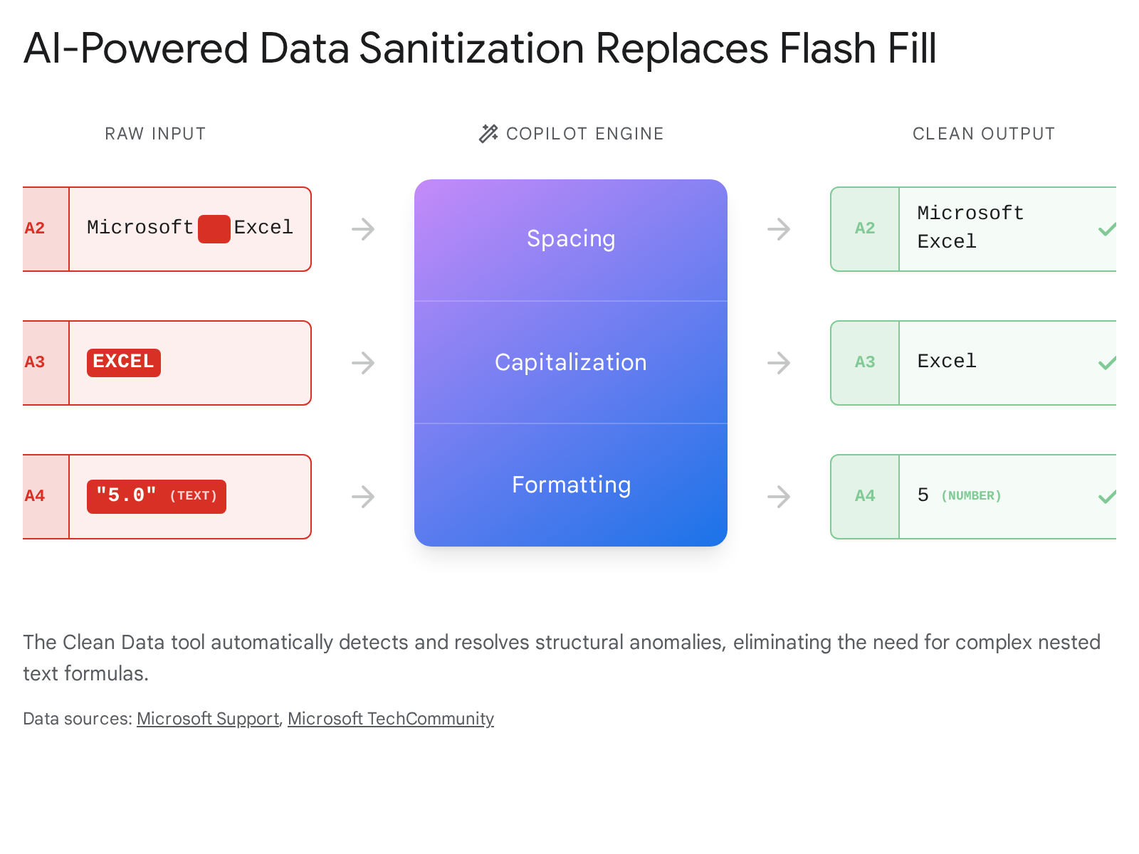Click the green checkmark in output A2
Viewport: 1139px width, 854px height.
point(1107,229)
